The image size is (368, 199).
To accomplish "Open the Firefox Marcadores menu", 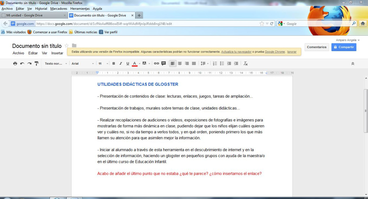I will (59, 9).
